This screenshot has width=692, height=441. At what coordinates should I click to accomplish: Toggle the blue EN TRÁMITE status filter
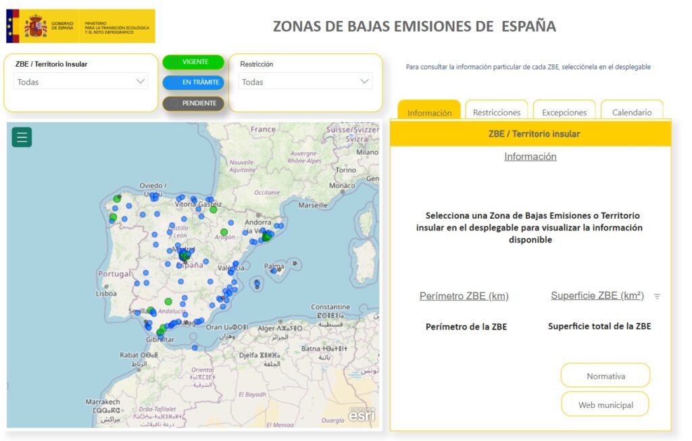(193, 82)
